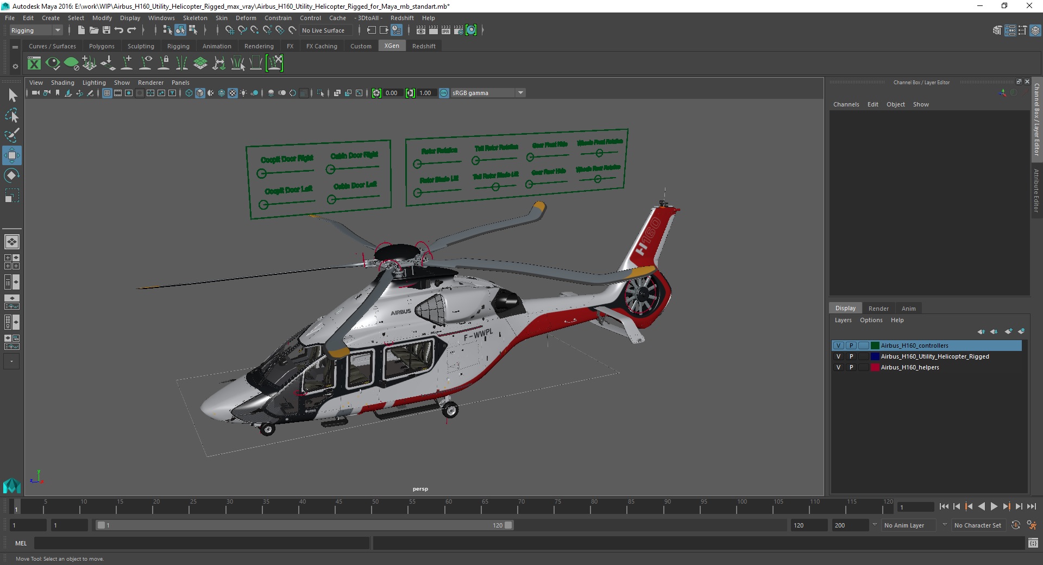Open viewport Renderer menu
1043x565 pixels.
(x=150, y=83)
